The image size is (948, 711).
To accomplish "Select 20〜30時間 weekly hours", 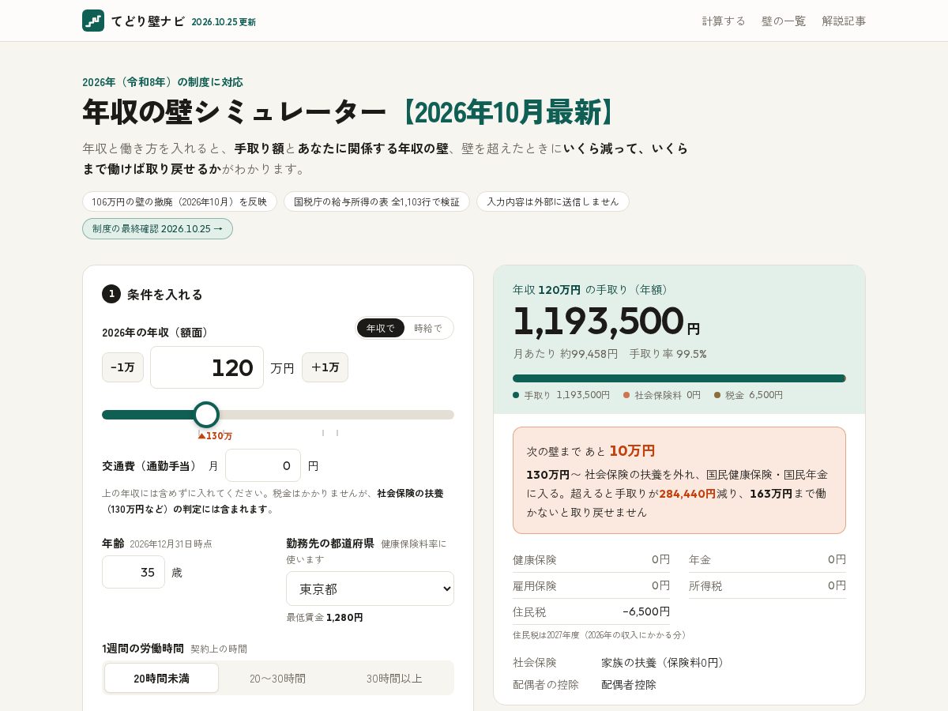I will (x=277, y=678).
